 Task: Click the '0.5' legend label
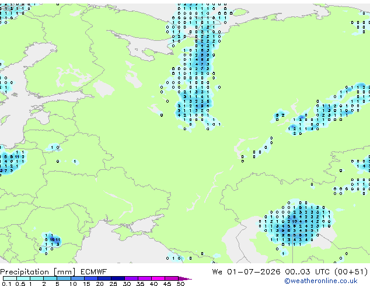[x=20, y=284]
